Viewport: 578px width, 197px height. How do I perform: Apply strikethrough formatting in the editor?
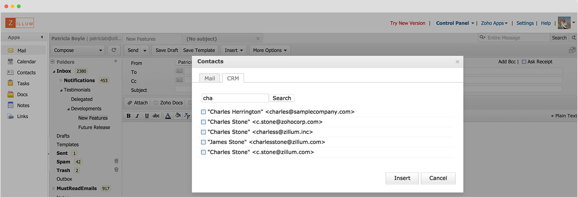click(x=156, y=116)
